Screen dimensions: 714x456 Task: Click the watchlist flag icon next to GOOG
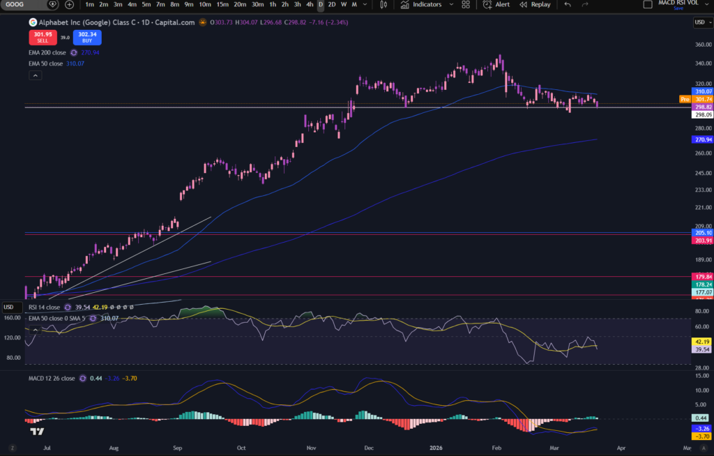tap(53, 5)
